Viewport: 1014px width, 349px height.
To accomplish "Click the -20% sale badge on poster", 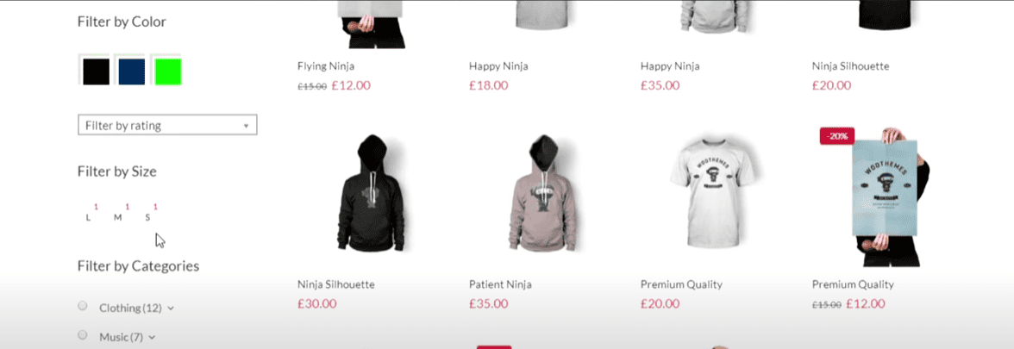I will point(837,136).
